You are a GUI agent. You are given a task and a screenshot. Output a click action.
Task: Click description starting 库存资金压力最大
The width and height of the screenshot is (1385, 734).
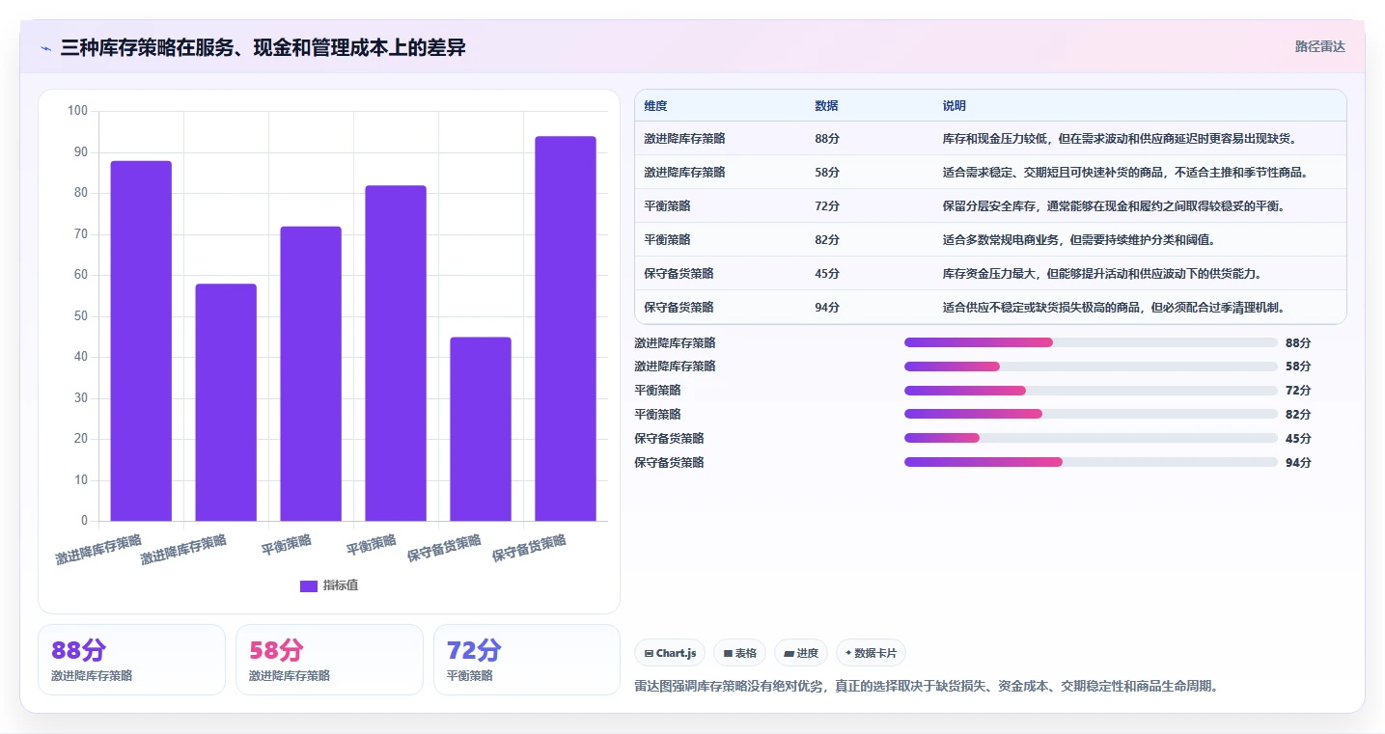(1102, 273)
